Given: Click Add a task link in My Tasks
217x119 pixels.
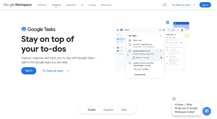Looking at the screenshot, I should pos(137,40).
